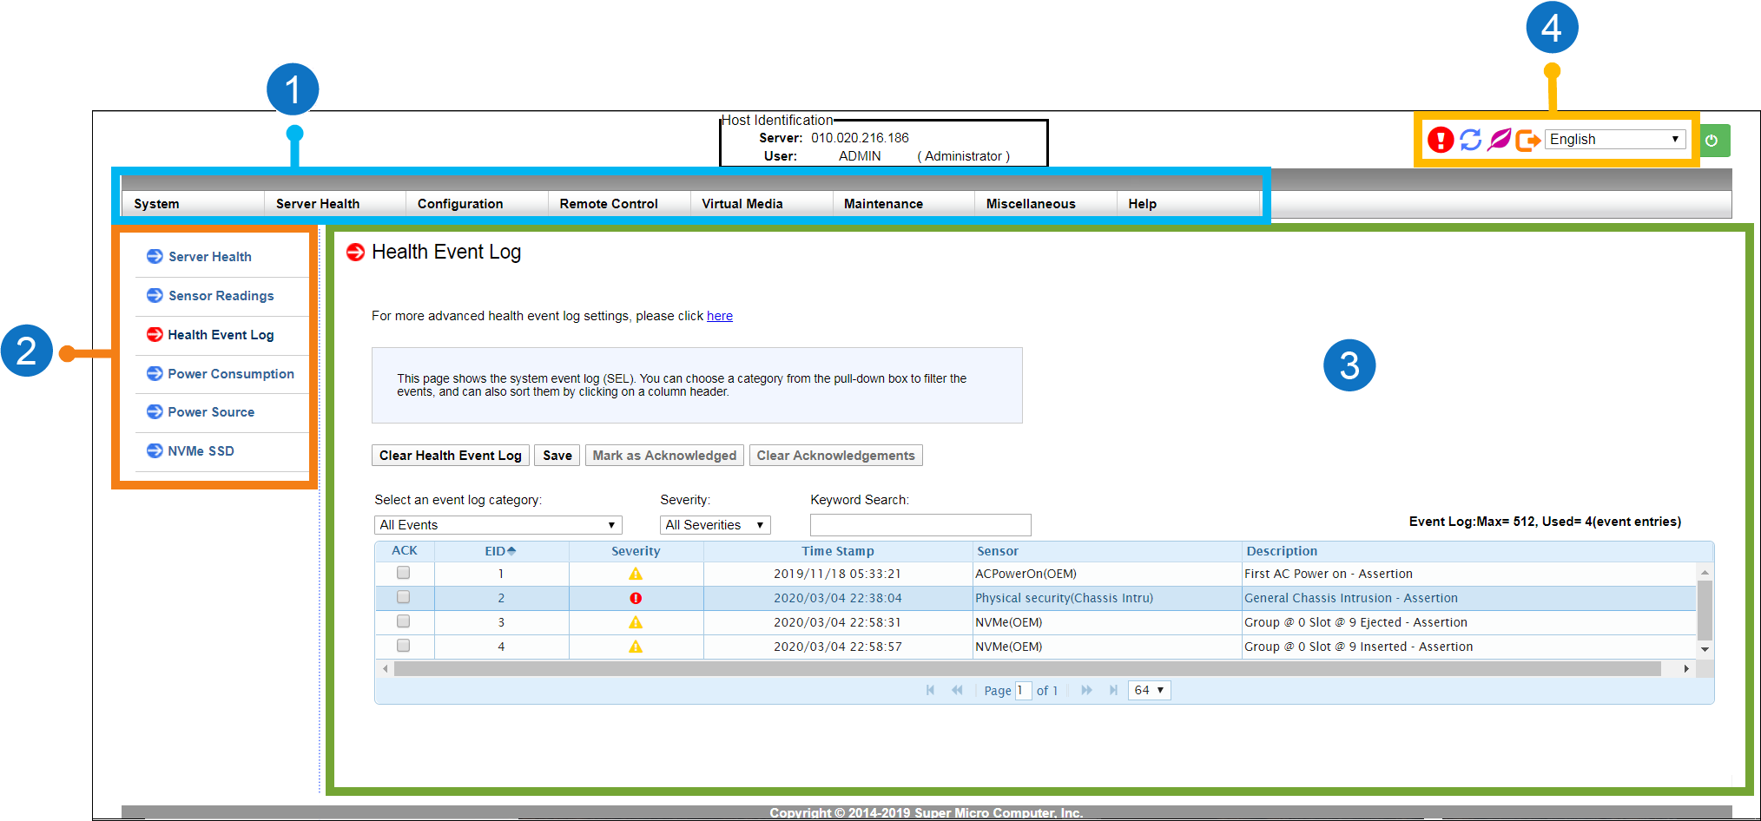Image resolution: width=1761 pixels, height=821 pixels.
Task: Click the next page arrow in pager
Action: click(x=1086, y=690)
